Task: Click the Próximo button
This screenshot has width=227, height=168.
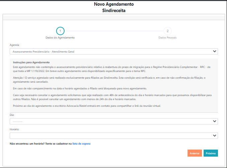Action: (x=211, y=153)
